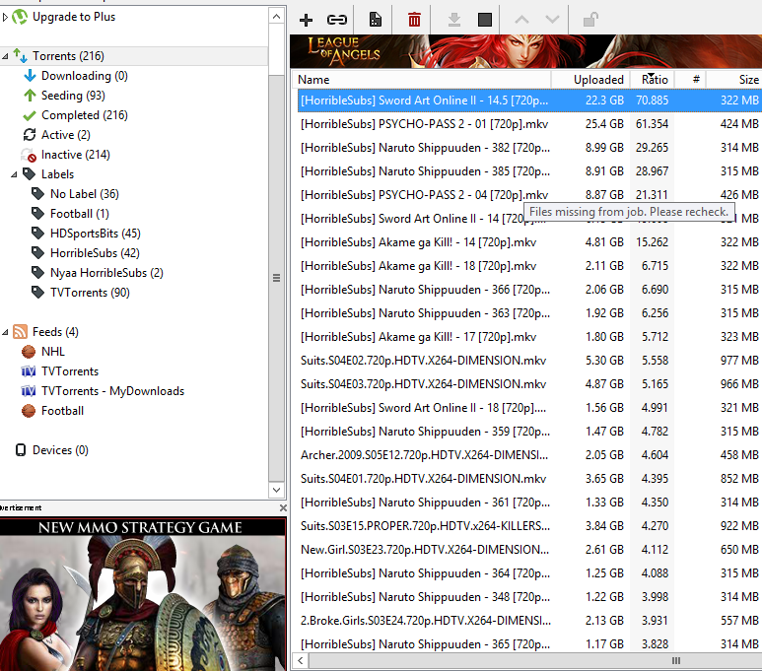
Task: Sort list by the Name column header
Action: (x=421, y=80)
